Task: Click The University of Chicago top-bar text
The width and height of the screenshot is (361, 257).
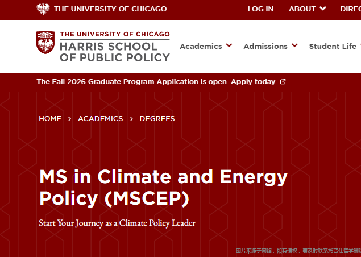Action: click(110, 9)
